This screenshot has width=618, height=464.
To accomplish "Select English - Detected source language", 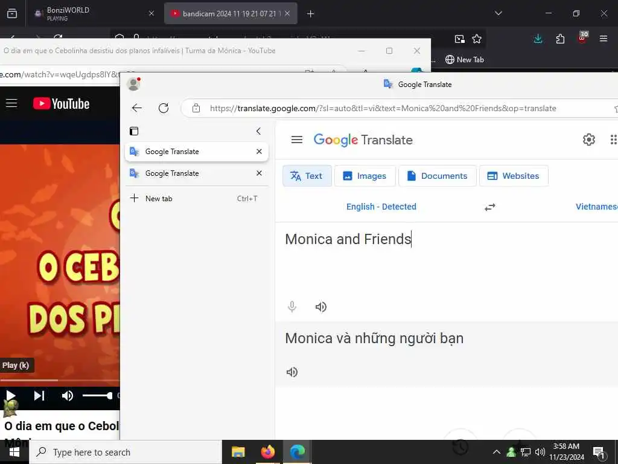I will pos(381,207).
